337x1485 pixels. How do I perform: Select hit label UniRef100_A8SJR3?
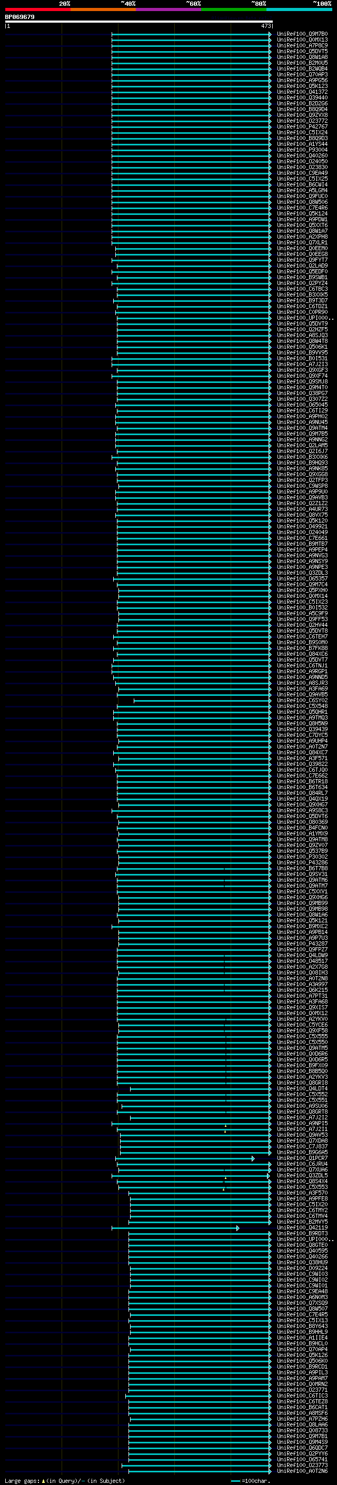(302, 683)
